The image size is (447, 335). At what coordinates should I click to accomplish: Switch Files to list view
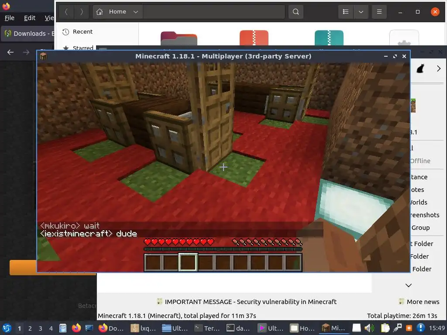point(346,12)
